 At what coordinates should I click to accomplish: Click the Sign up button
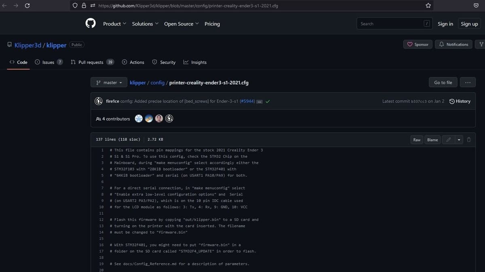pyautogui.click(x=469, y=24)
